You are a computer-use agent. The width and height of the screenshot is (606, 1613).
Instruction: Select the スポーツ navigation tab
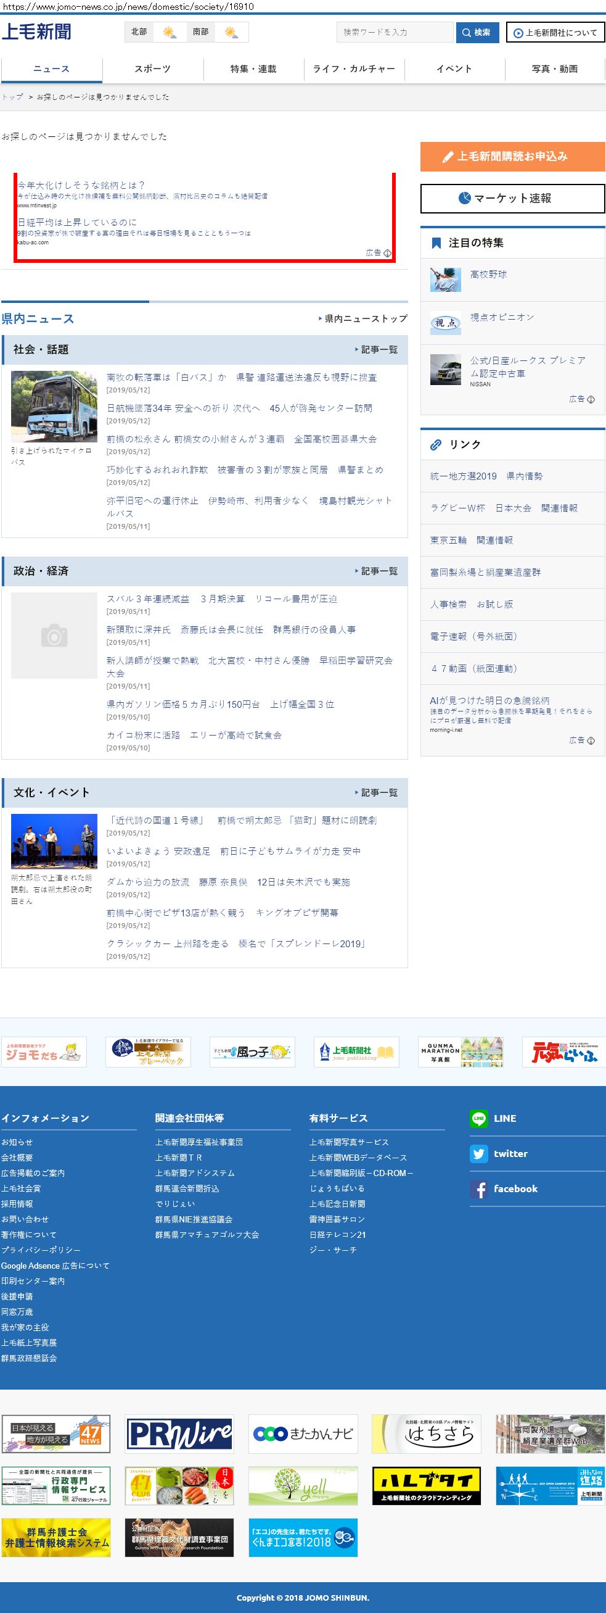pos(153,69)
